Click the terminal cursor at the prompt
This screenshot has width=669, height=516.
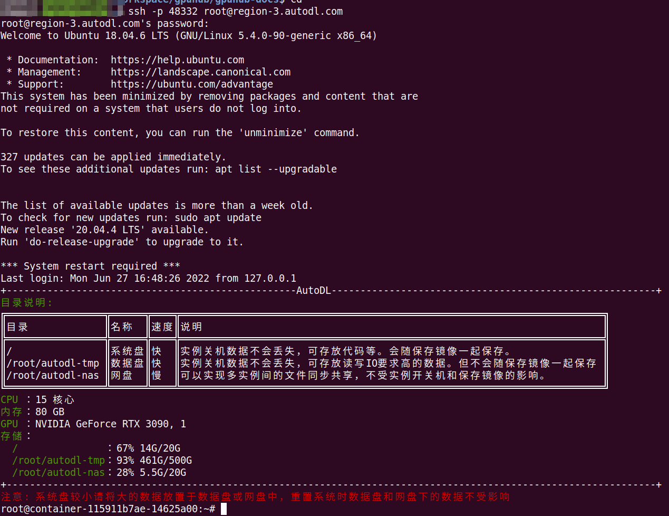pos(224,509)
